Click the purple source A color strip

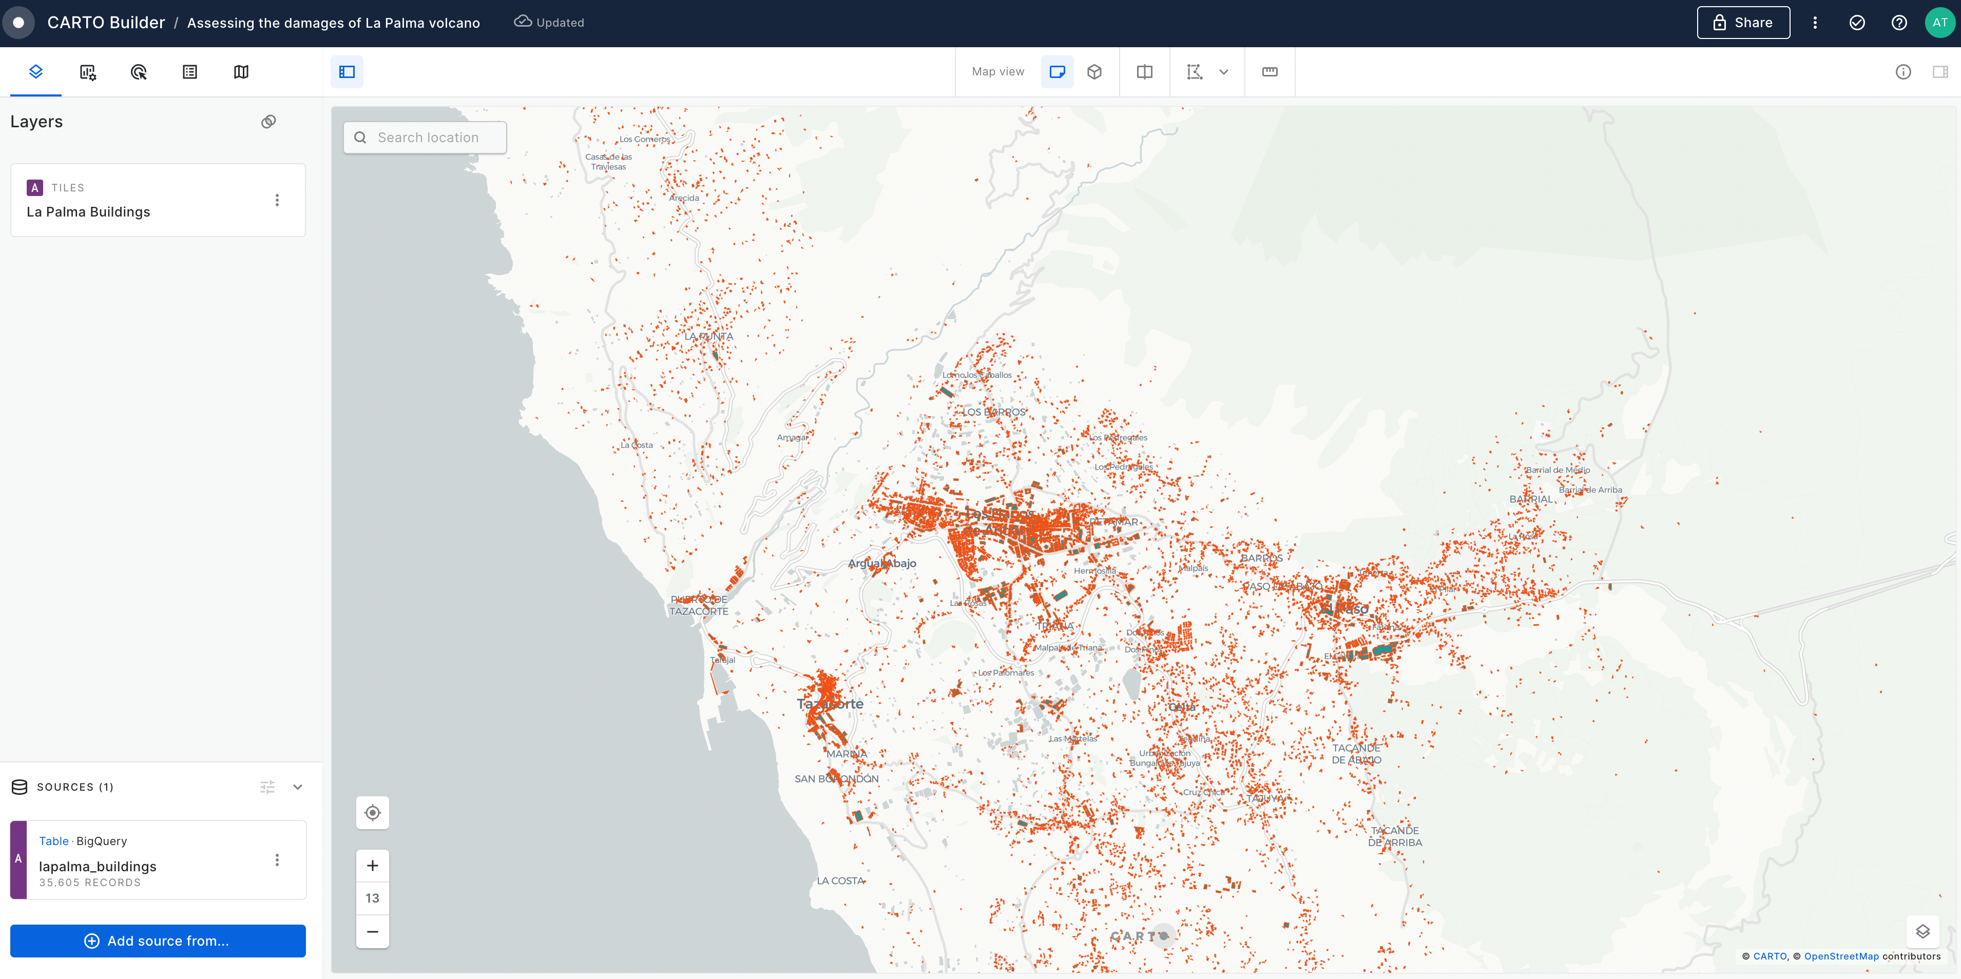pos(18,859)
